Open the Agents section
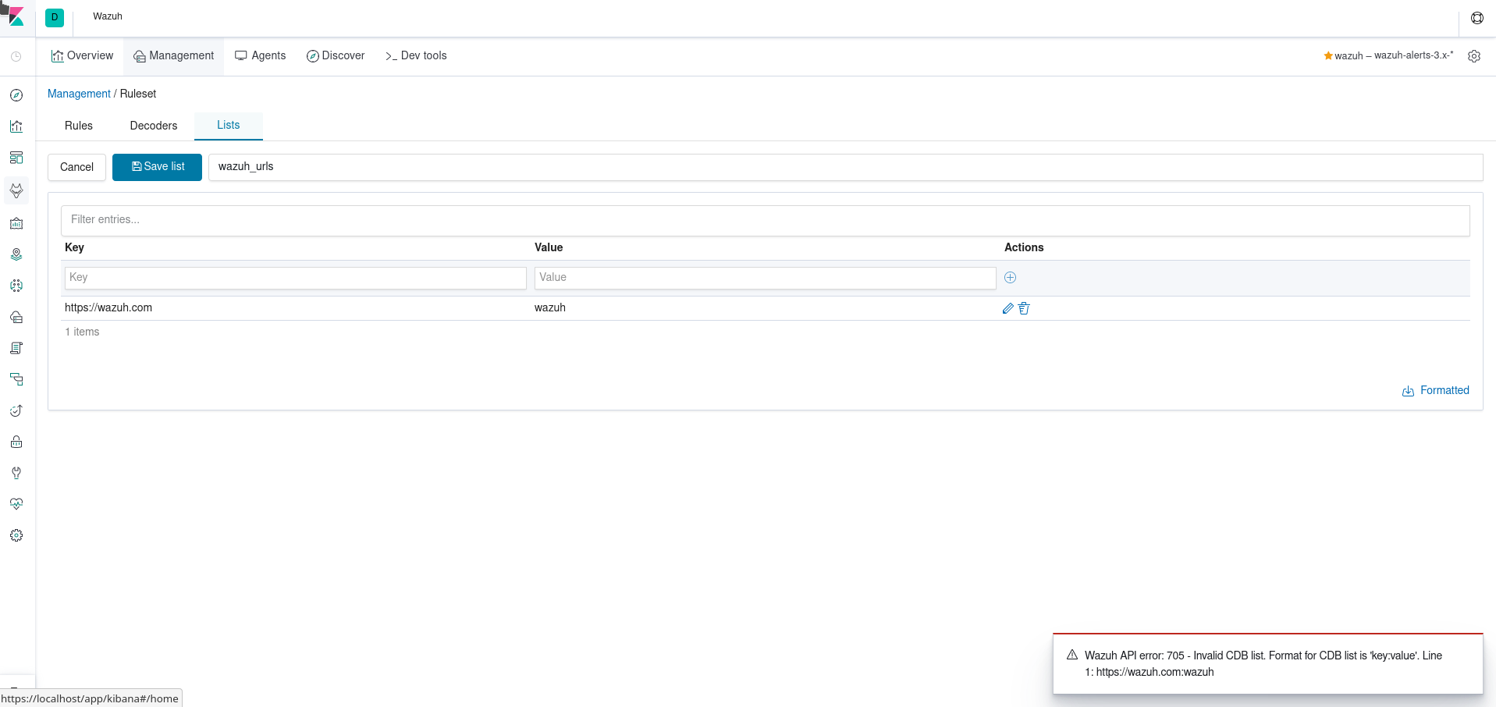 tap(260, 55)
